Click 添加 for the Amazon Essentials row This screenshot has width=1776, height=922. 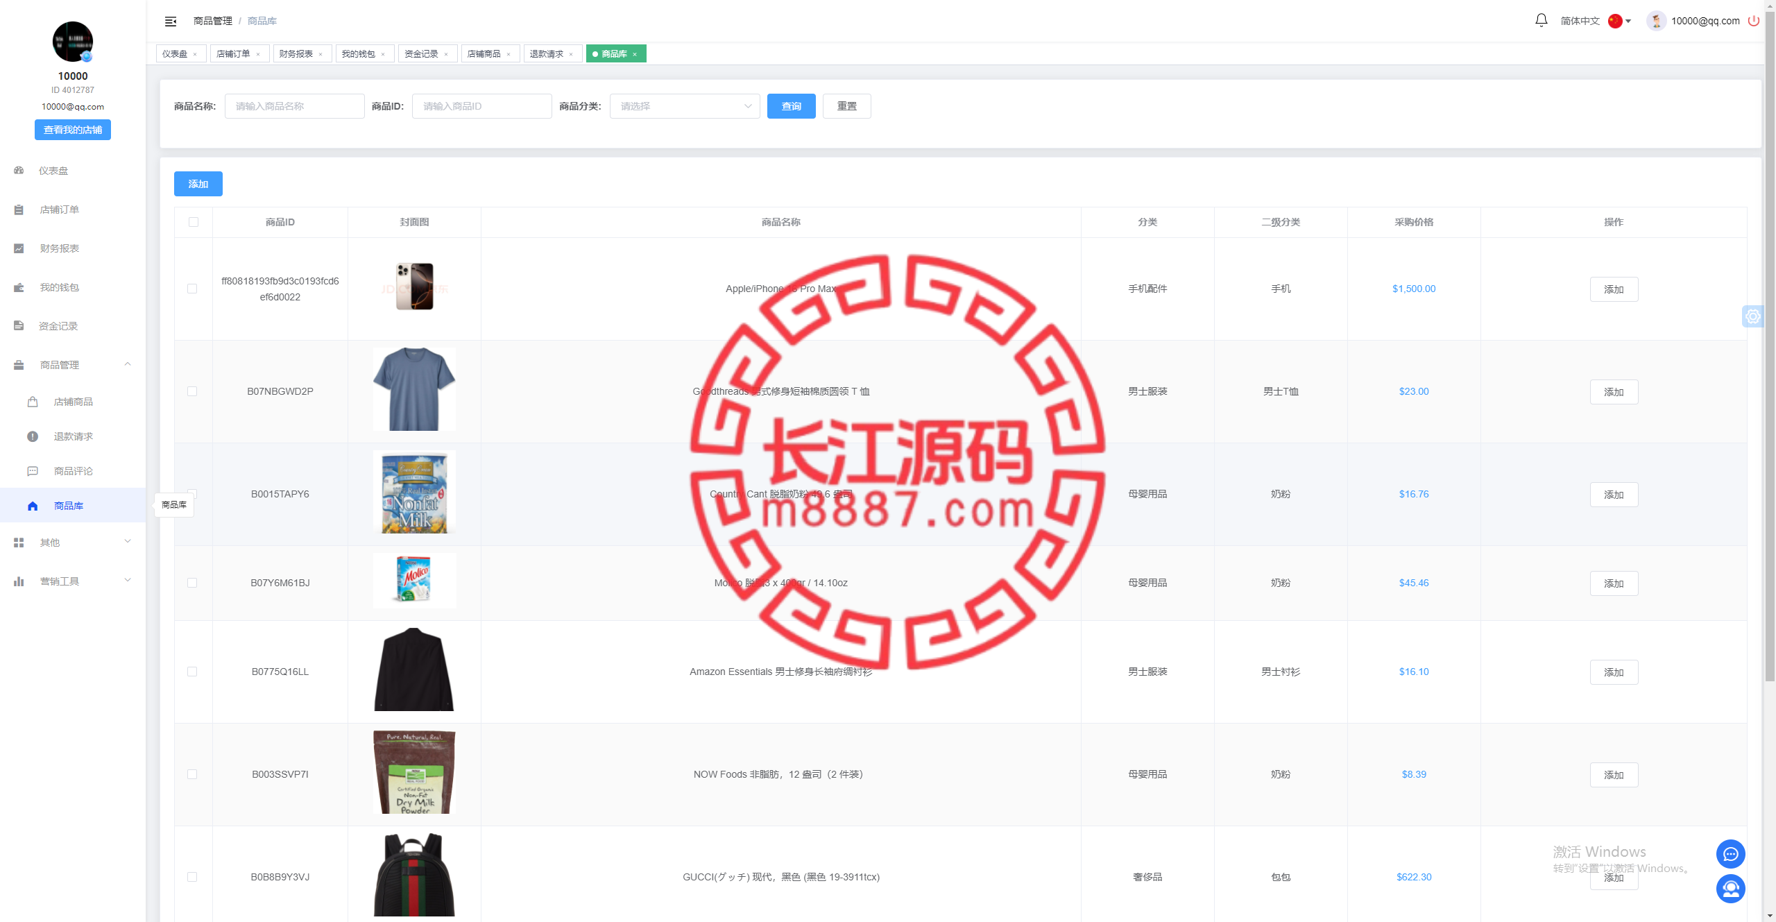(1614, 672)
